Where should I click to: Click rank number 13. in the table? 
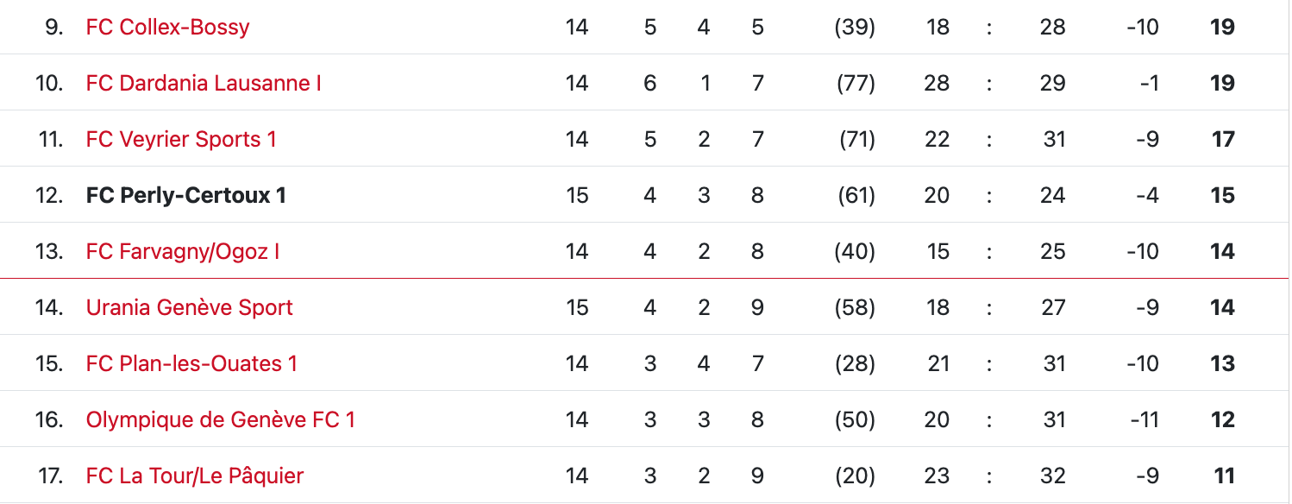(50, 251)
